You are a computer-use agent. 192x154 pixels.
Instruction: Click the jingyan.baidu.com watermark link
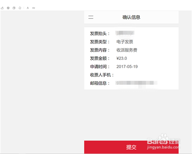click(x=164, y=147)
